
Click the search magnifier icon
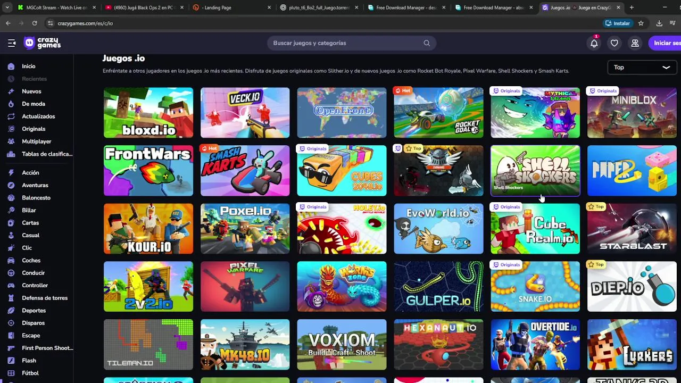point(427,43)
